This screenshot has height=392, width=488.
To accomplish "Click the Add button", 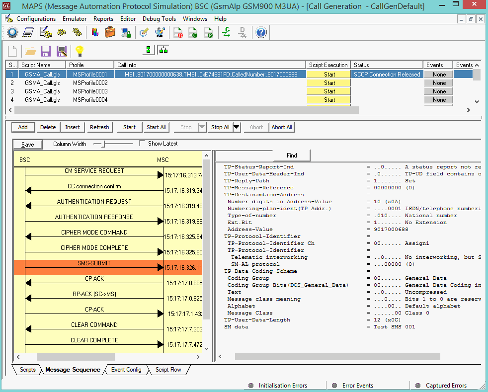I will pyautogui.click(x=23, y=127).
